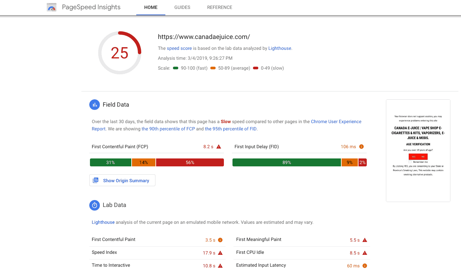This screenshot has height=272, width=461.
Task: Click the red 56% FCP bar segment
Action: coord(190,162)
